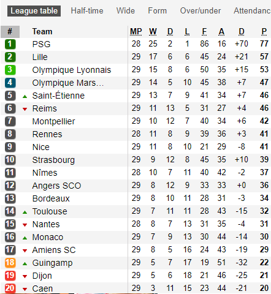Screen dimensions: 271x294
Task: Click the light green position badge number 3
Action: tap(10, 70)
